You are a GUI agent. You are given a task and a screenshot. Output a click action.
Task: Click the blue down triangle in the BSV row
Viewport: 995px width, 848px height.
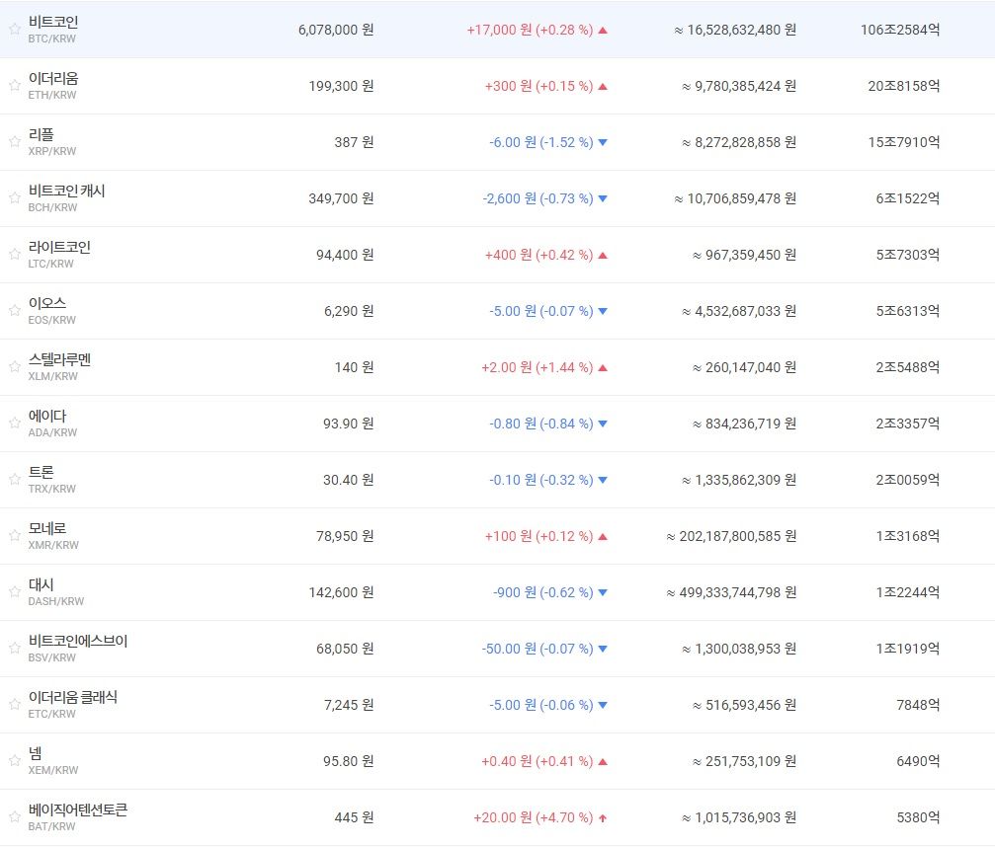tap(603, 649)
